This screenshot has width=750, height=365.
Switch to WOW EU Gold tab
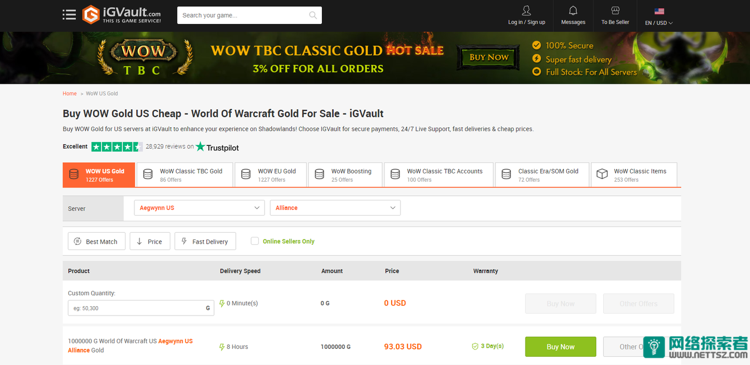271,175
